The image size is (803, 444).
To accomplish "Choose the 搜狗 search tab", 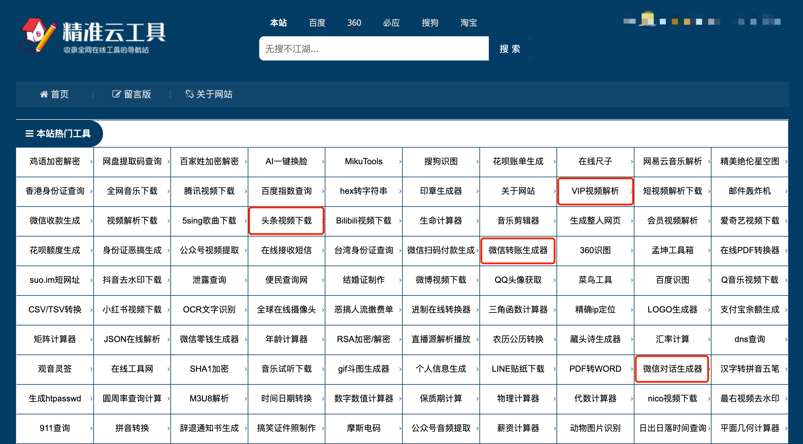I will pos(430,22).
